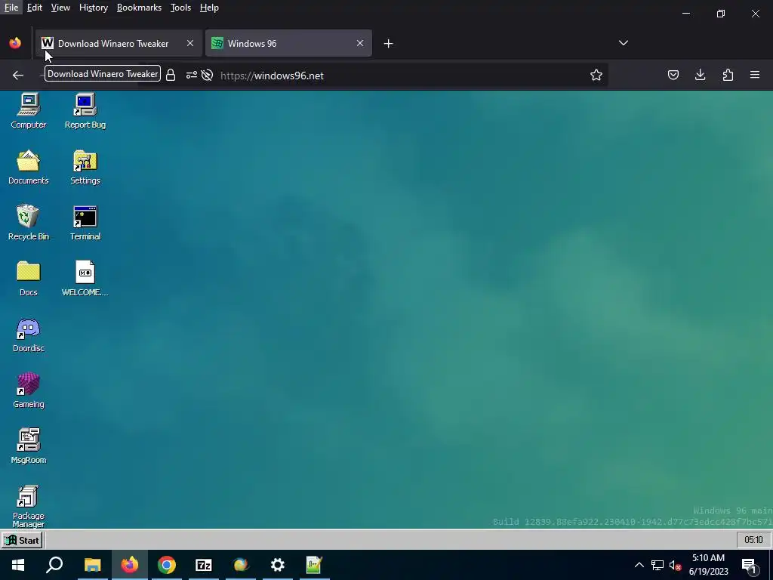Click the globe app icon in taskbar

pyautogui.click(x=241, y=565)
